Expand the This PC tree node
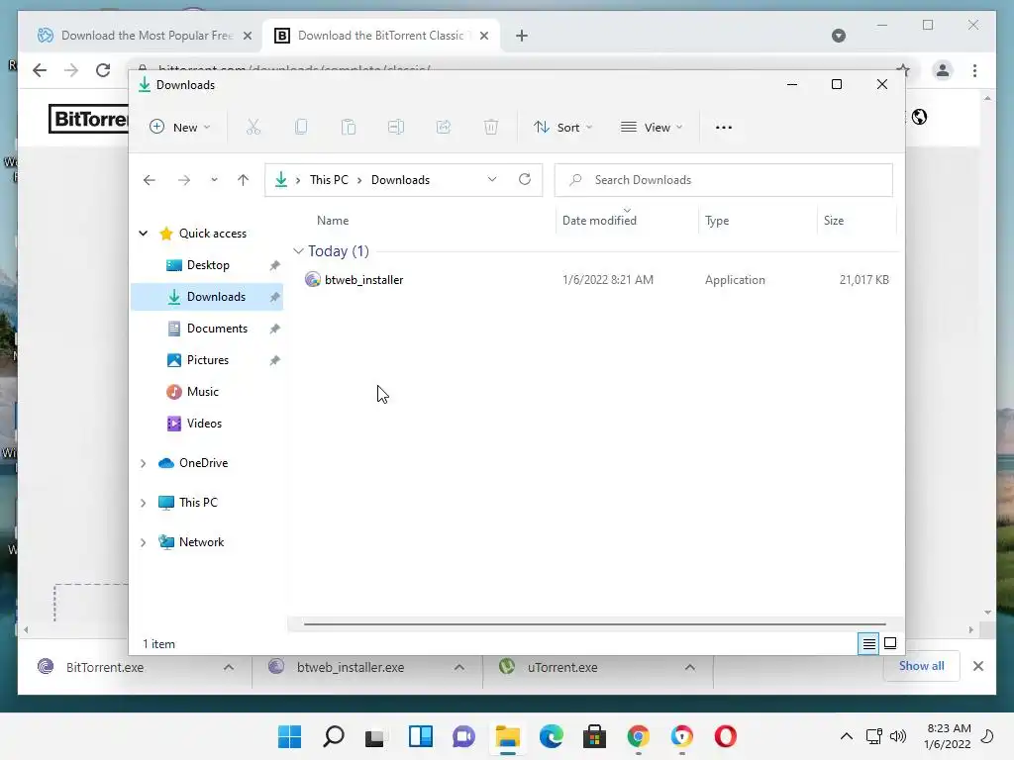 [143, 503]
